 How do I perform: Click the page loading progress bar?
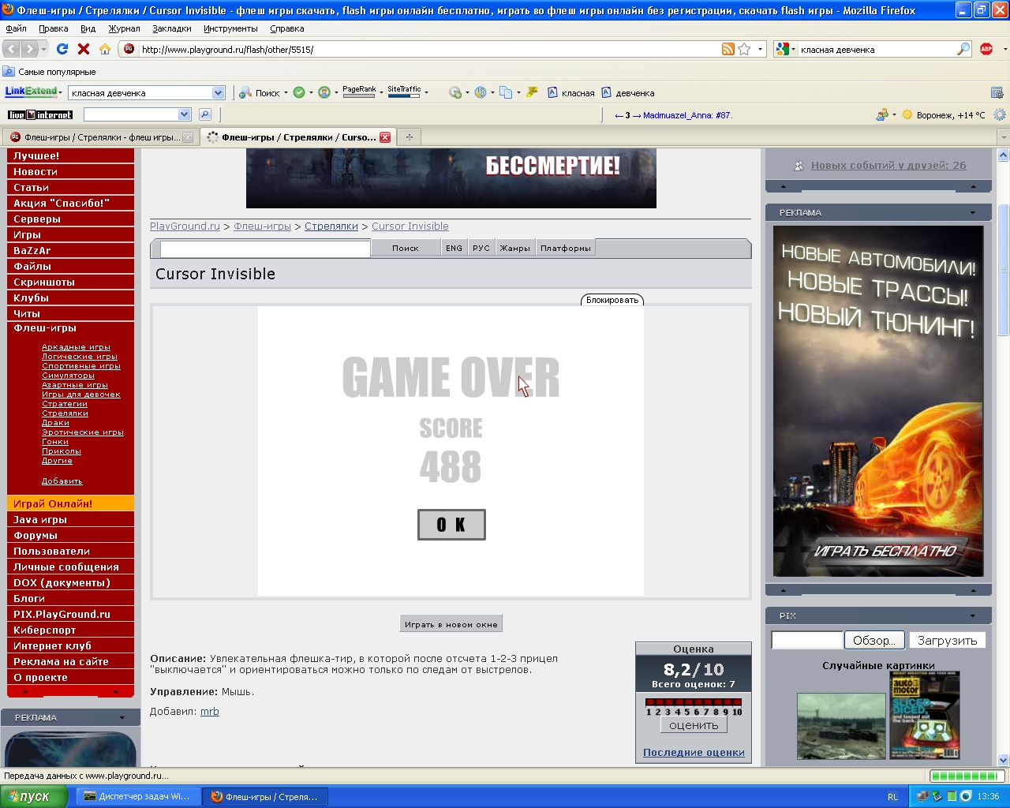[x=967, y=776]
